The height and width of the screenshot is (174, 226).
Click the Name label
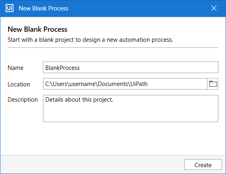(16, 68)
